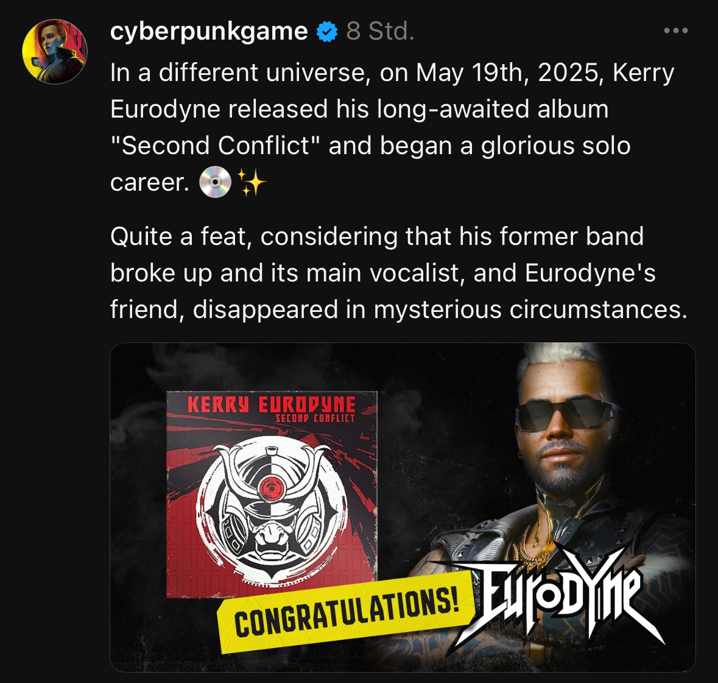Click the blue verified badge
Screen dimensions: 718x683
327,32
